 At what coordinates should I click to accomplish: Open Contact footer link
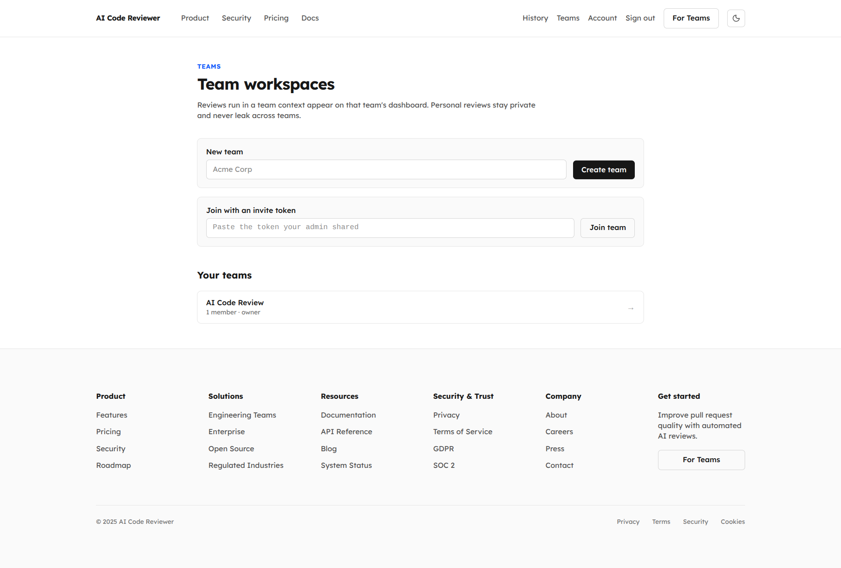(559, 465)
